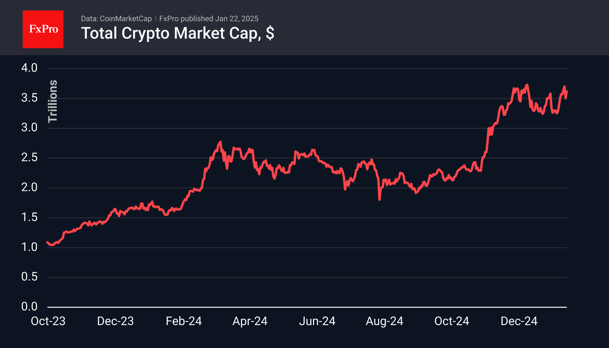The image size is (609, 348).
Task: Click the Data: CoinMarketCap source text
Action: point(116,19)
